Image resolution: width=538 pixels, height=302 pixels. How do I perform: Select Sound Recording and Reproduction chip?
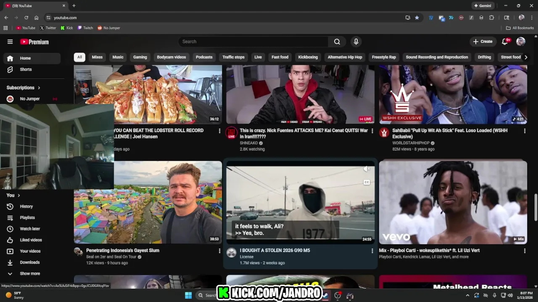tap(437, 57)
